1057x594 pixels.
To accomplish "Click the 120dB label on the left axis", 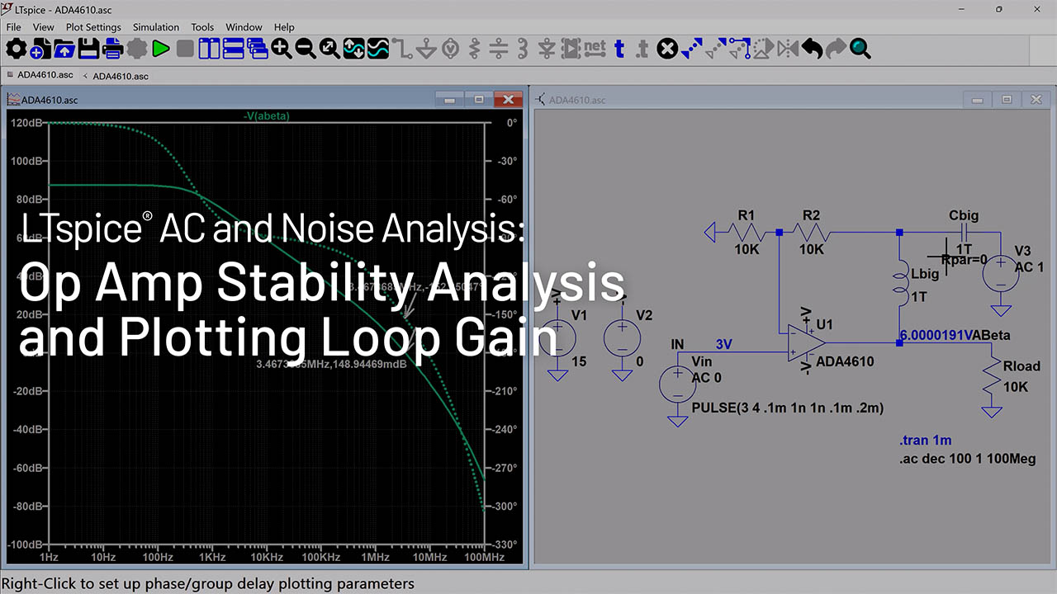I will coord(26,123).
